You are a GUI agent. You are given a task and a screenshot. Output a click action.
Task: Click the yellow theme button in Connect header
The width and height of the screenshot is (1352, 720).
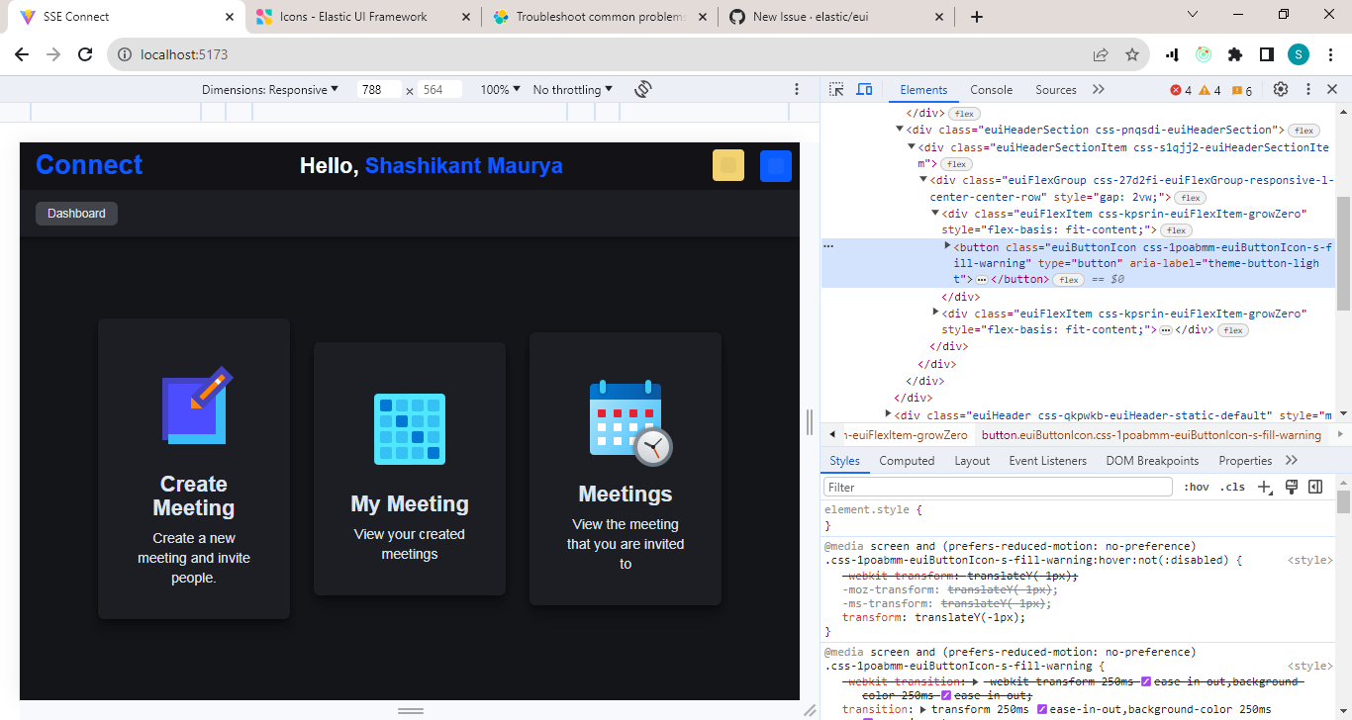pos(728,165)
